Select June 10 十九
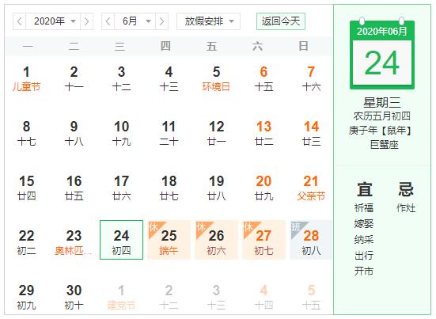 pos(122,134)
